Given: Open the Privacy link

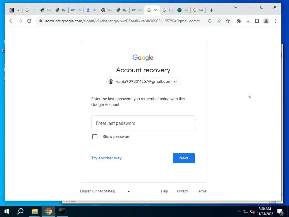Looking at the screenshot, I should pos(182,191).
